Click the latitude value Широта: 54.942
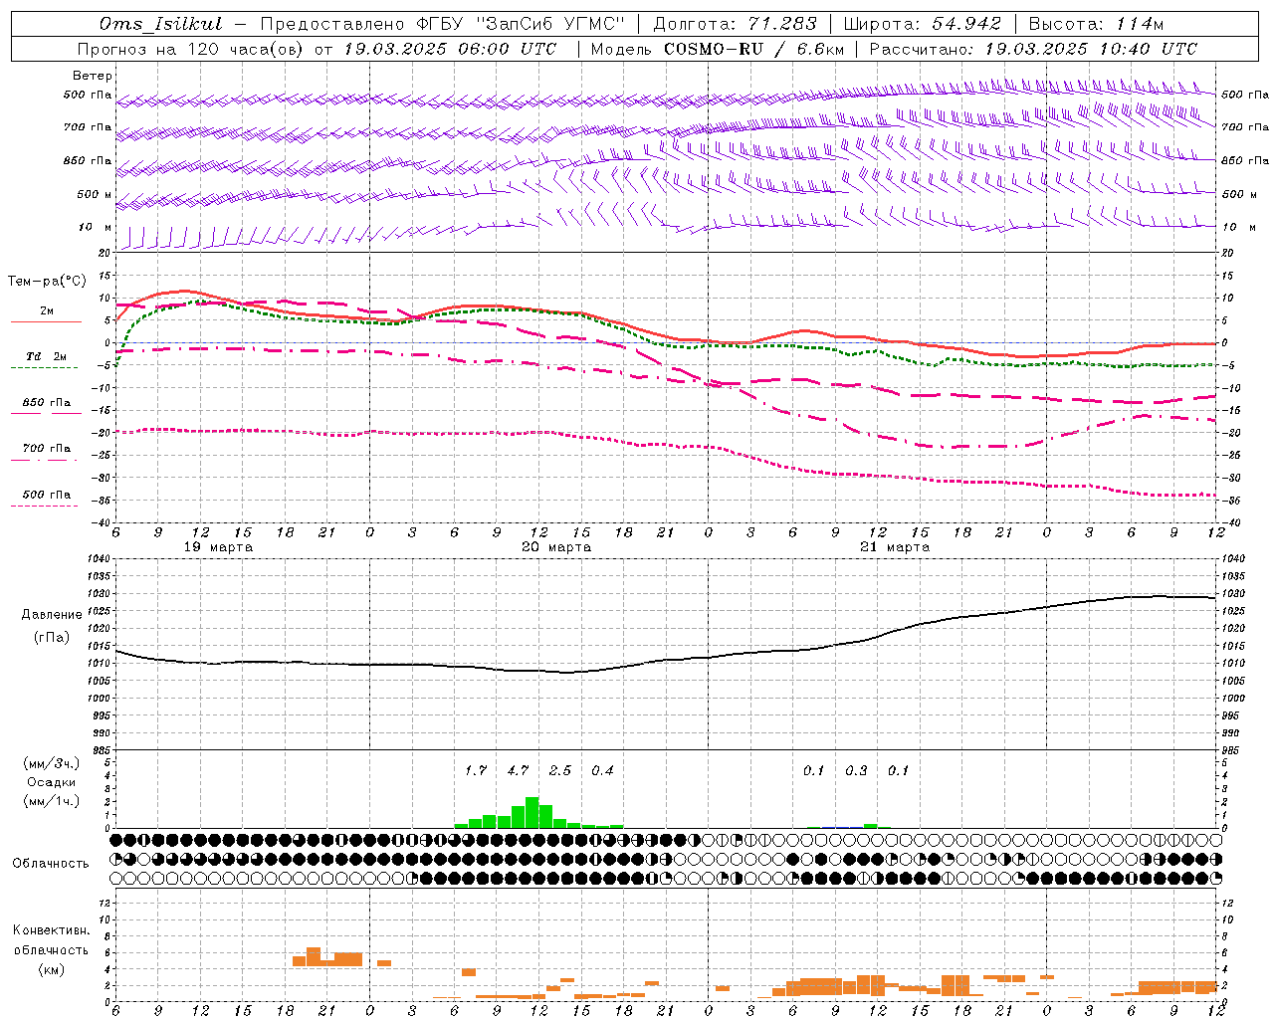The width and height of the screenshot is (1274, 1019). coord(923,24)
